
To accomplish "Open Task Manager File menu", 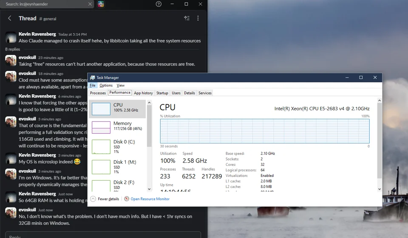I will 92,85.
